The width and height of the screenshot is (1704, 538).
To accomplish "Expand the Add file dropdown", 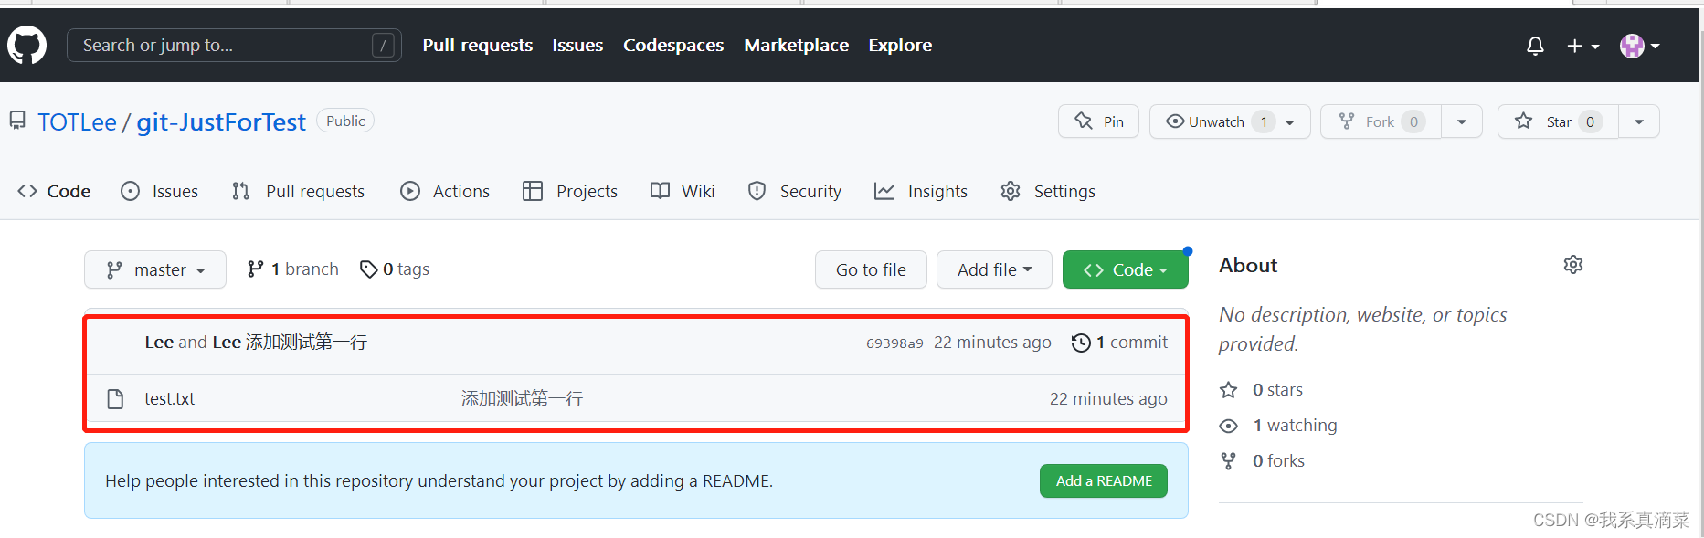I will pos(994,269).
